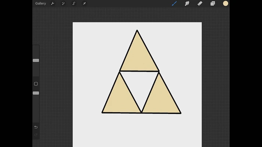
Task: Select the Smudge tool
Action: point(187,4)
